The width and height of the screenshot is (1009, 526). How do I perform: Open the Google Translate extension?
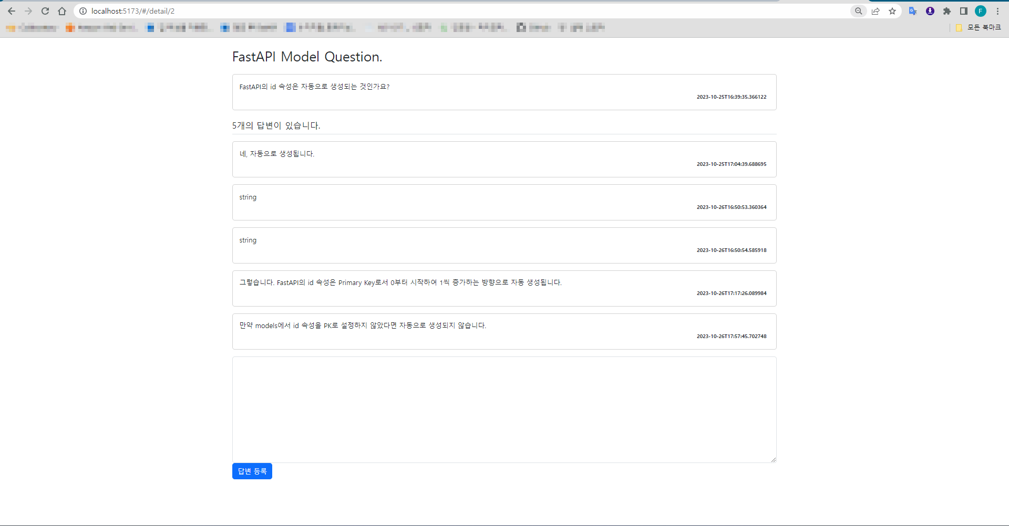coord(913,11)
